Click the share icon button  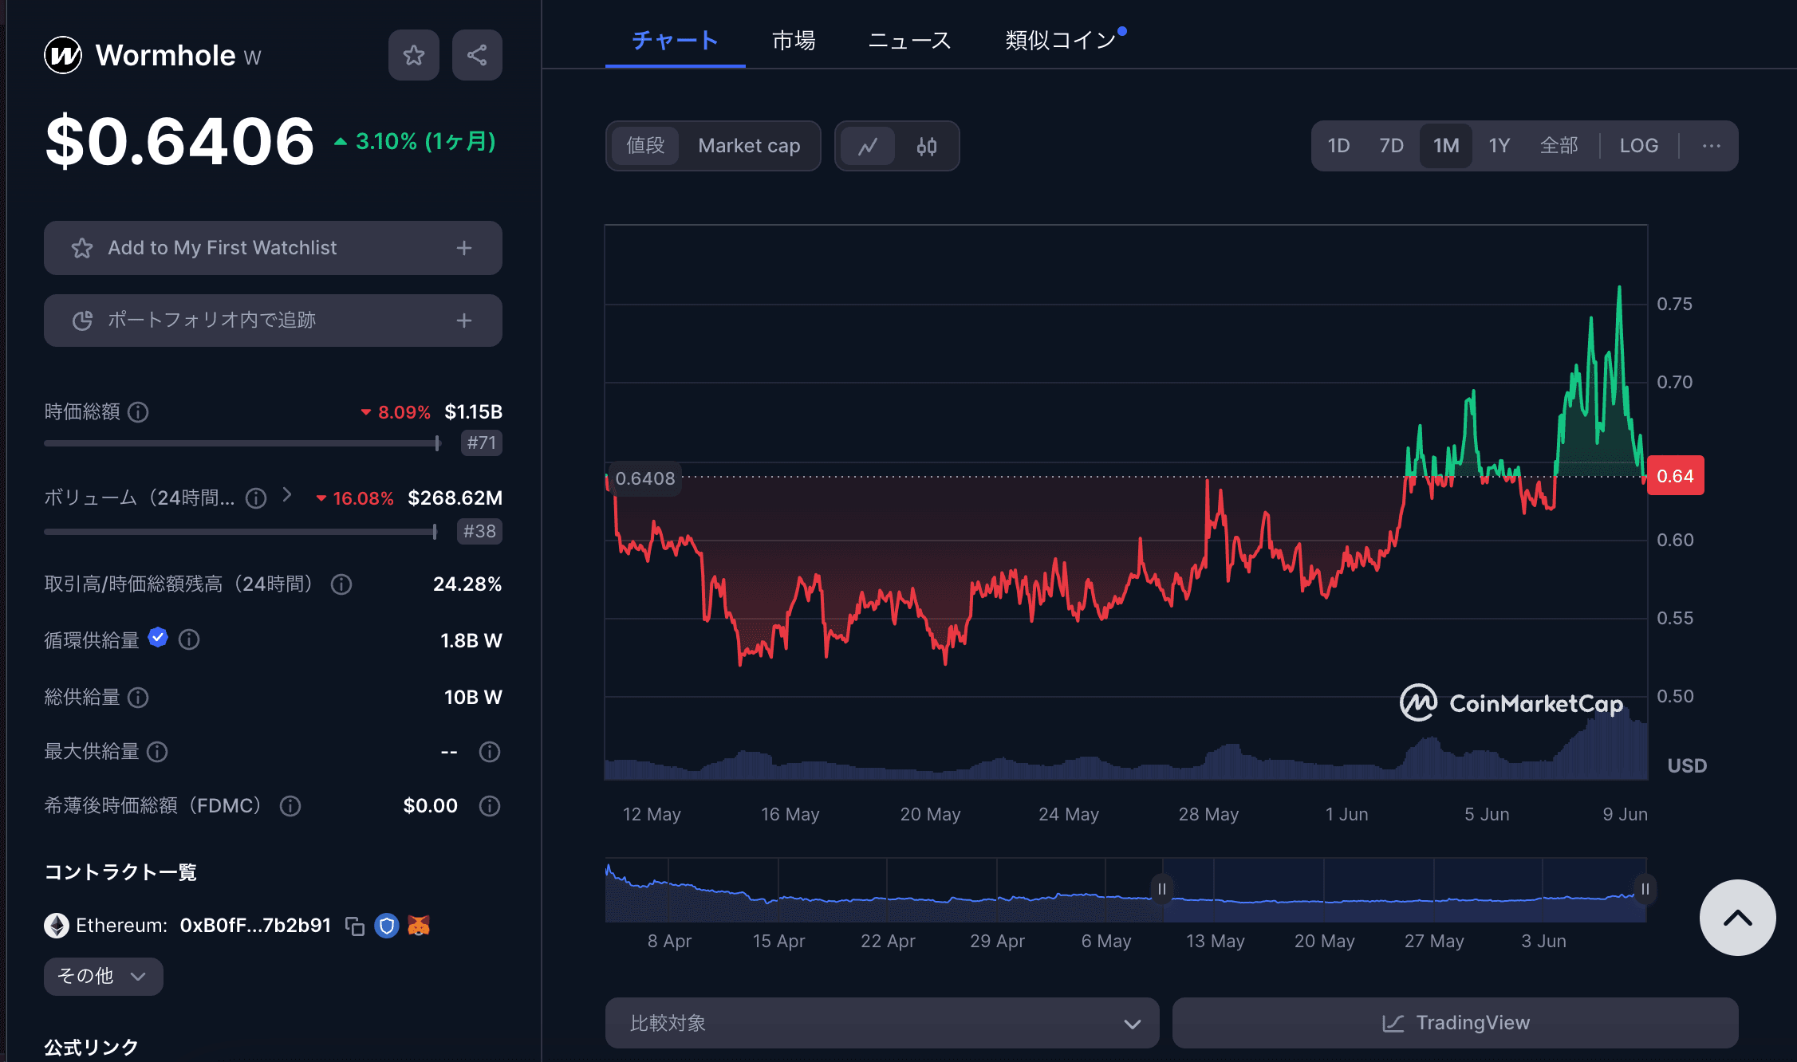477,55
